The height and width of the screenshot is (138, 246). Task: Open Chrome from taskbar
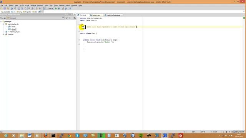69,135
